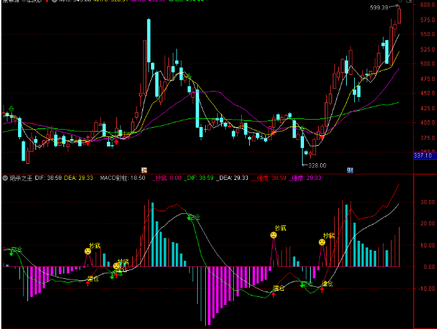This screenshot has height=329, width=437.
Task: Click the rightmost 抄底 sad-face signal icon
Action: coord(322,242)
